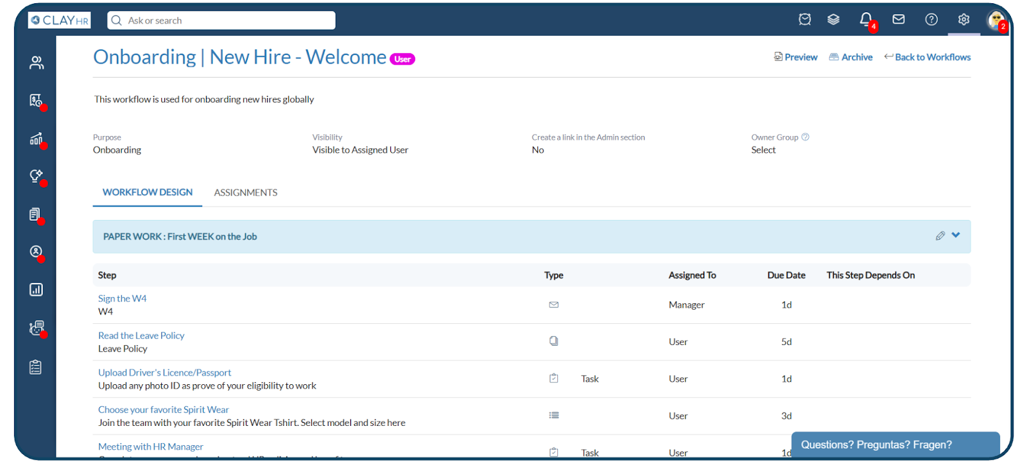Click the document type icon for Leave Policy

[x=554, y=341]
